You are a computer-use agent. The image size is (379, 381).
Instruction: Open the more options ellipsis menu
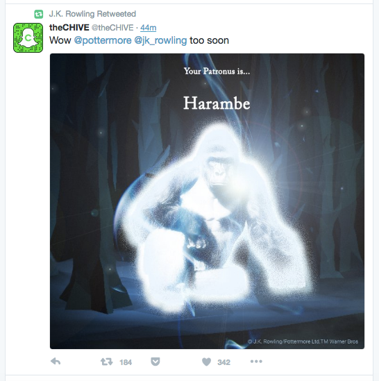point(256,362)
